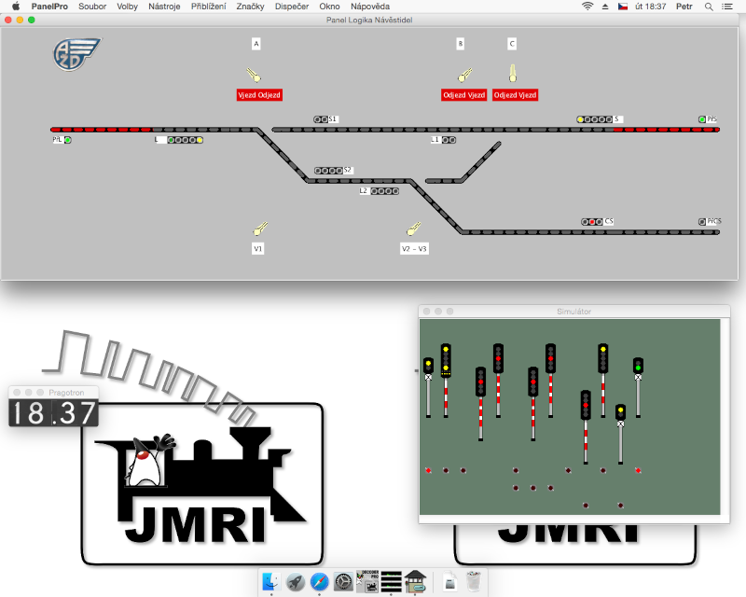
Task: Open the Nástroje menu
Action: click(x=163, y=7)
